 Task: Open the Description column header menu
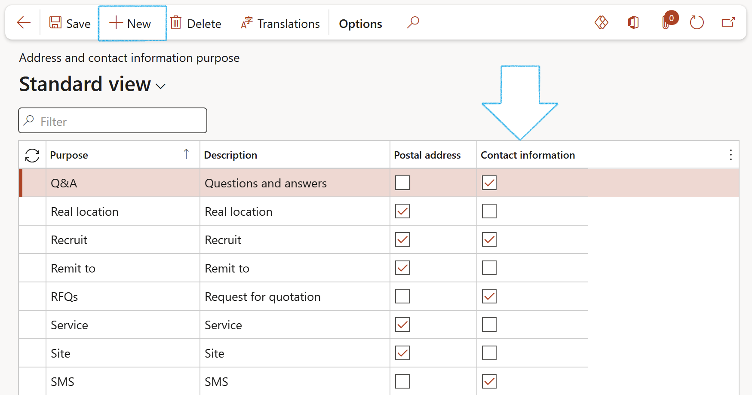[230, 155]
